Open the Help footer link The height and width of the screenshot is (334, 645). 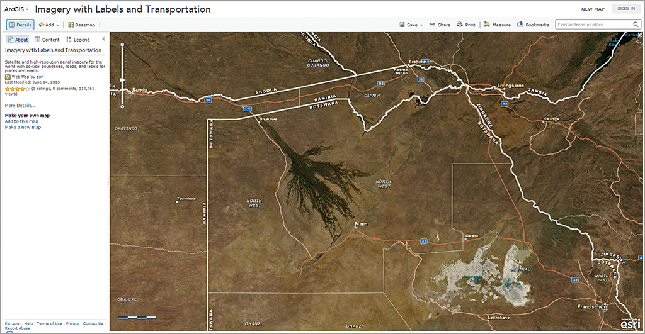tap(28, 323)
